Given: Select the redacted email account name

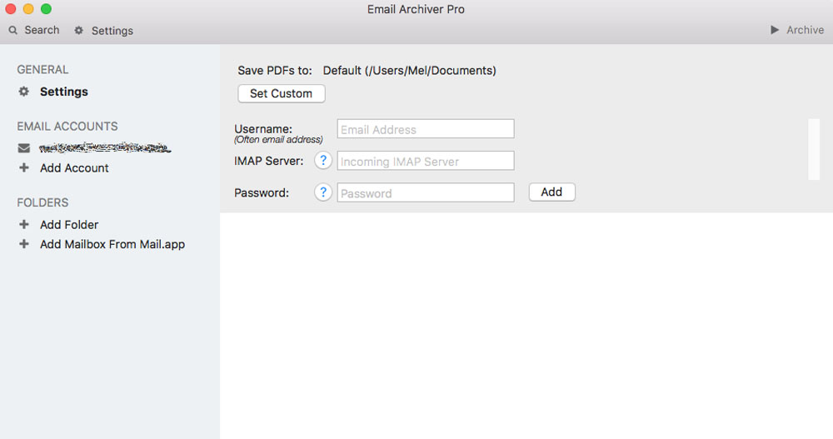Looking at the screenshot, I should [x=105, y=148].
